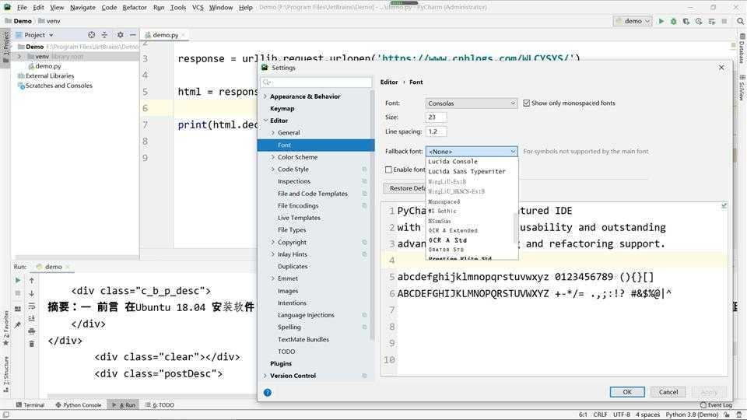Click the print icon in Run panel
Image resolution: width=747 pixels, height=420 pixels.
click(31, 331)
